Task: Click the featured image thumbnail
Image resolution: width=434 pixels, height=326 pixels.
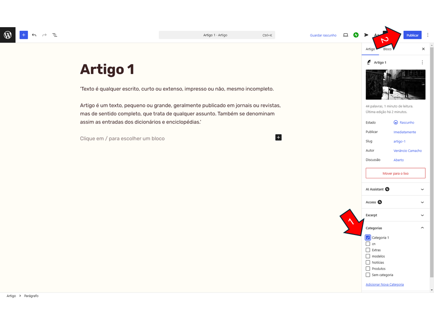Action: [x=395, y=85]
